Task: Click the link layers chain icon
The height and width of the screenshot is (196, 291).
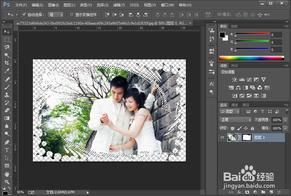Action: 231,192
